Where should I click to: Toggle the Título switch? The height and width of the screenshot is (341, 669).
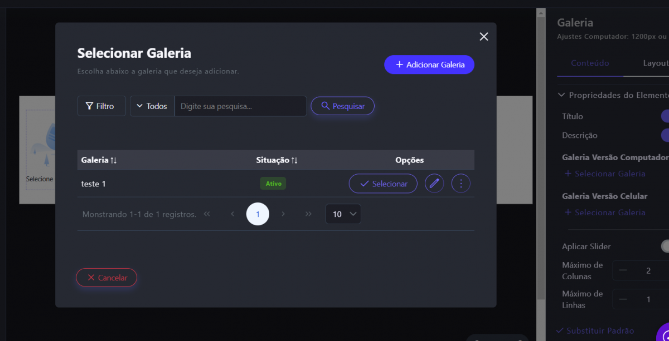tap(665, 116)
